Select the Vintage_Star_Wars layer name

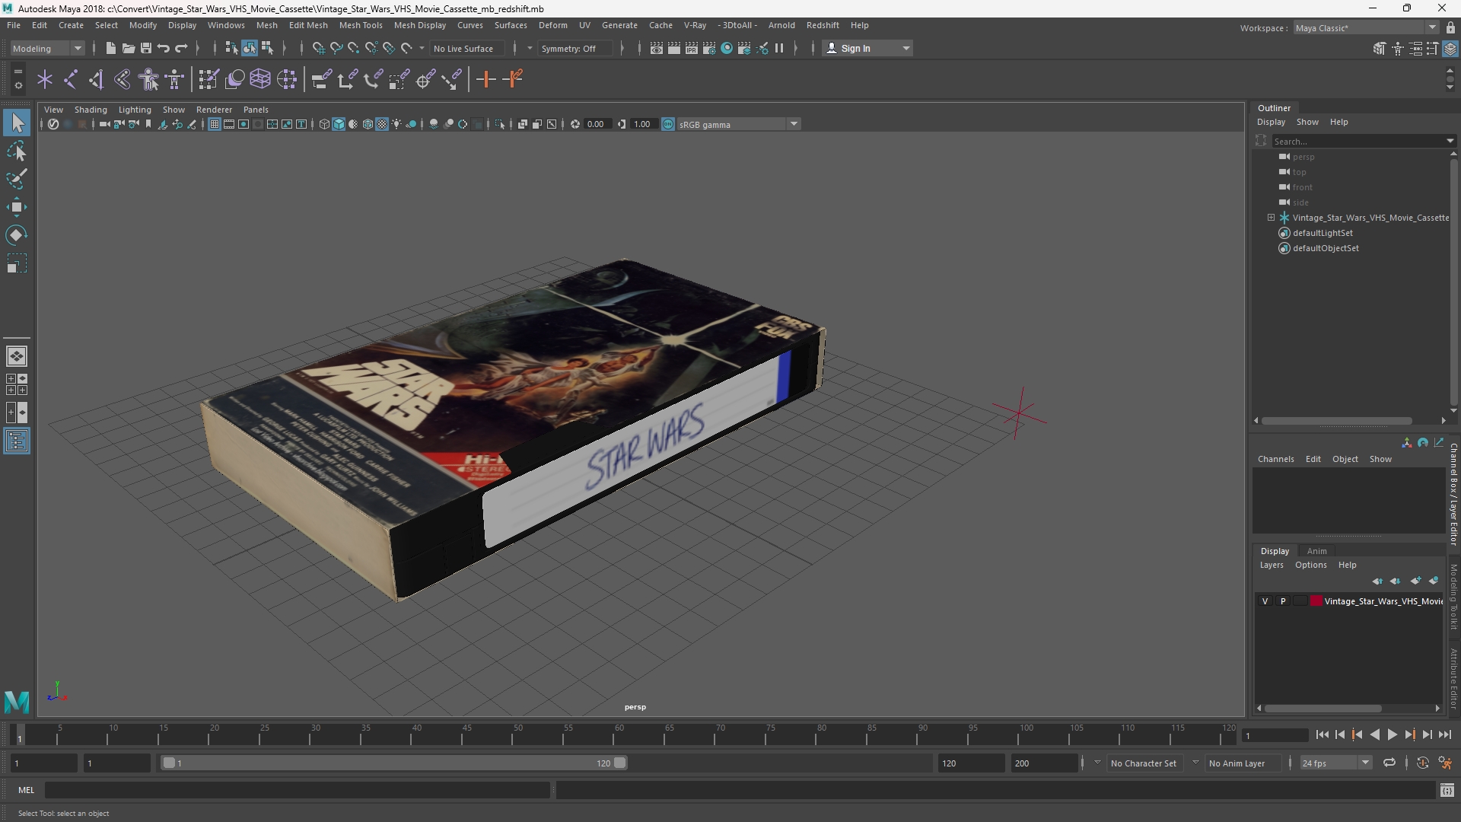(1383, 601)
